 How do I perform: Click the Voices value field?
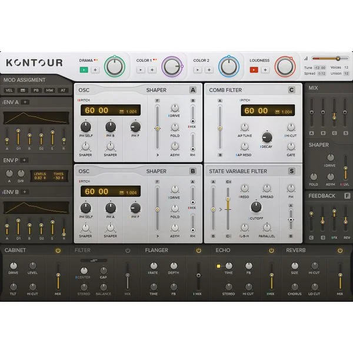click(x=347, y=68)
